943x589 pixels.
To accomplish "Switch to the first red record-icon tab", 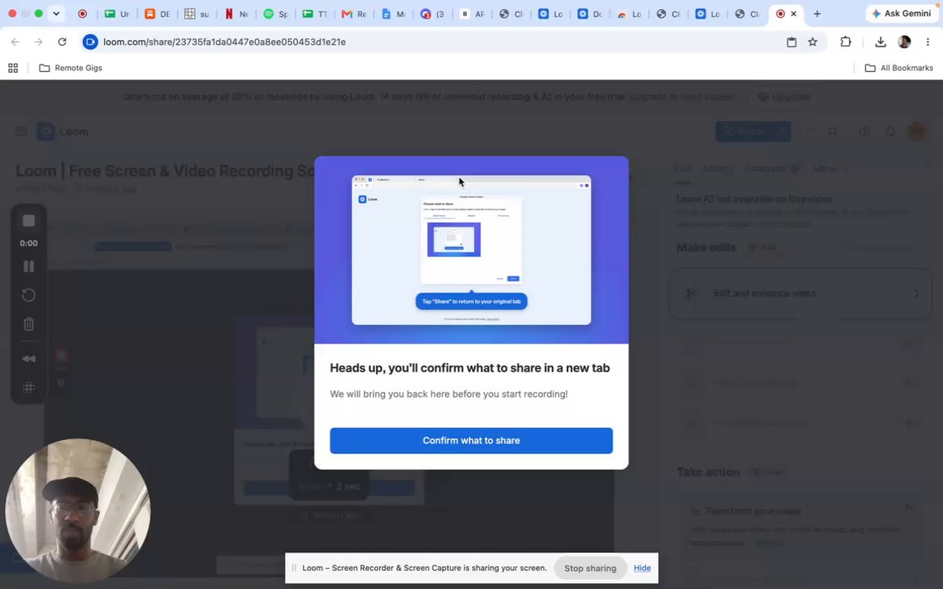I will coord(83,13).
